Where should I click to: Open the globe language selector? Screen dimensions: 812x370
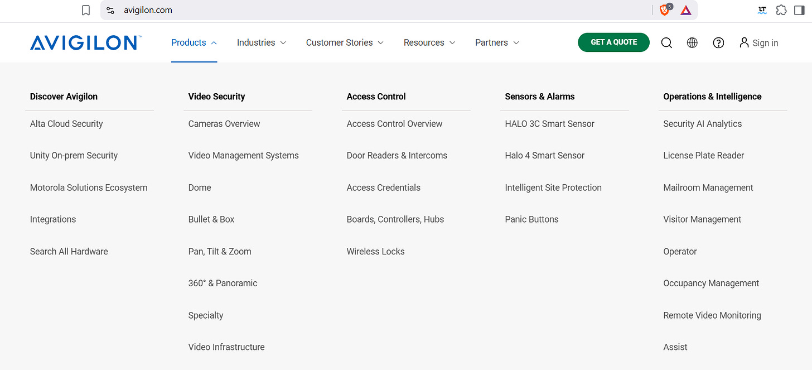(692, 43)
